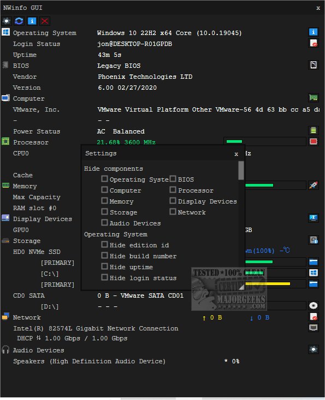Click the info icon on Operating System row
The image size is (325, 400).
pyautogui.click(x=314, y=32)
